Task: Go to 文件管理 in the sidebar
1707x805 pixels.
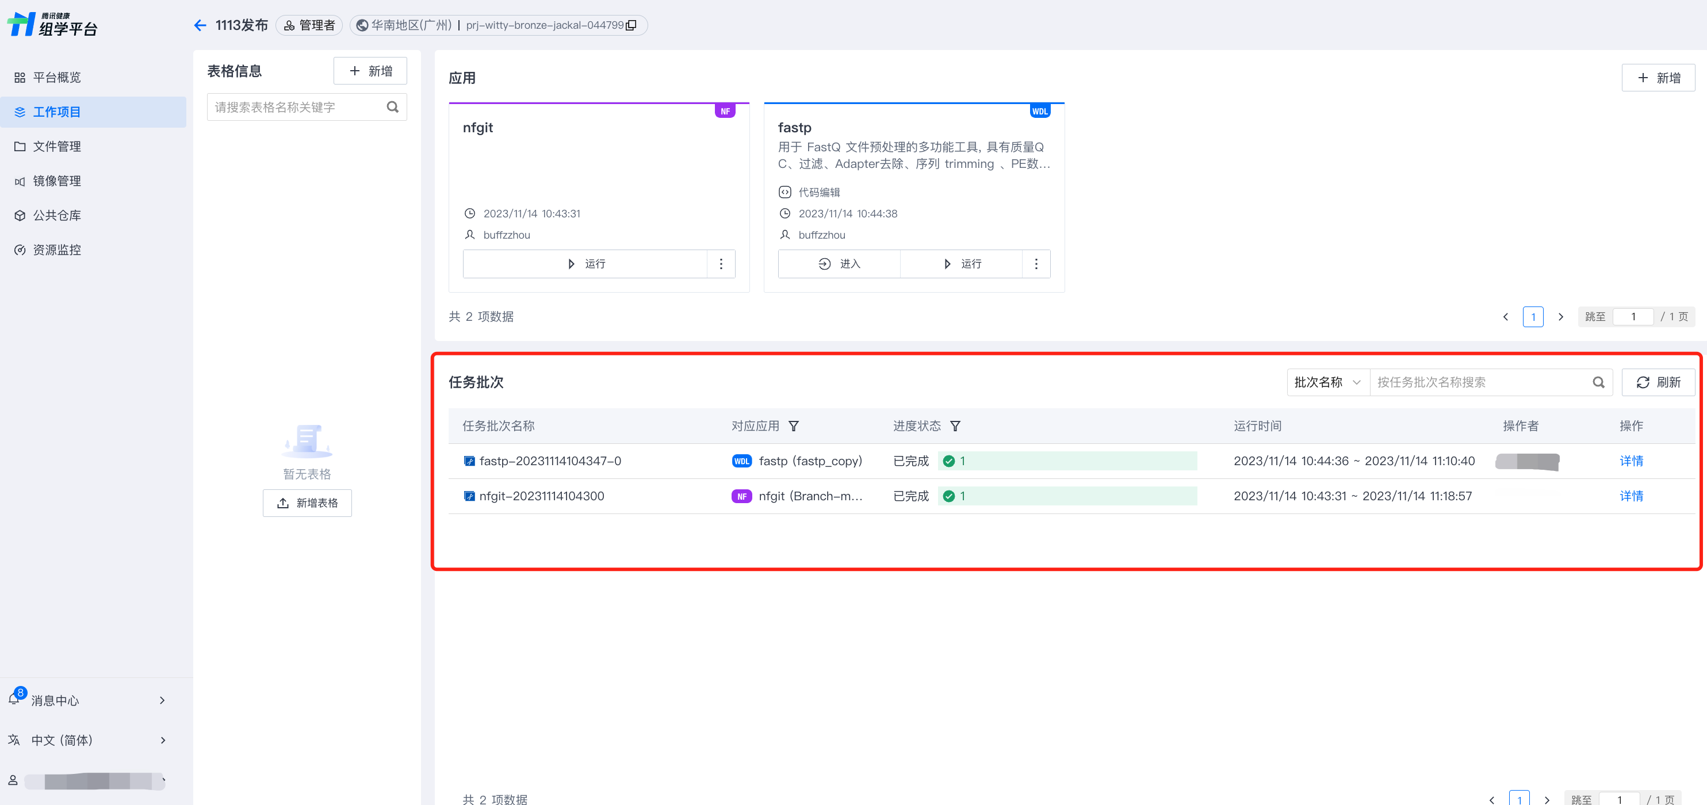Action: [x=57, y=147]
